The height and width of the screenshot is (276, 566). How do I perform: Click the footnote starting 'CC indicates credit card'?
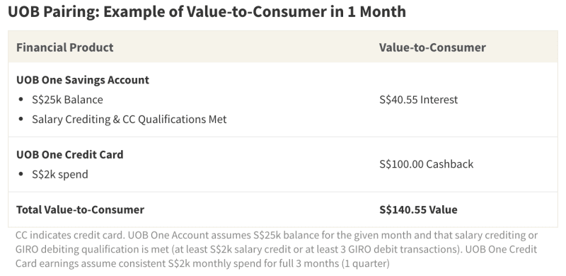(277, 249)
